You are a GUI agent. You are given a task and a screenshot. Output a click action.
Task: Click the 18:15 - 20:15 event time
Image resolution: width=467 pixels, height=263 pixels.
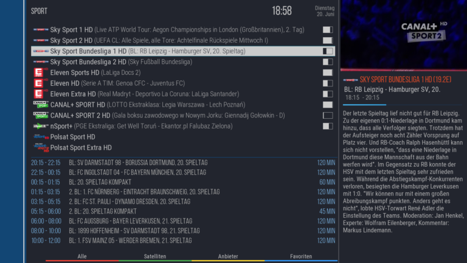coord(362,98)
